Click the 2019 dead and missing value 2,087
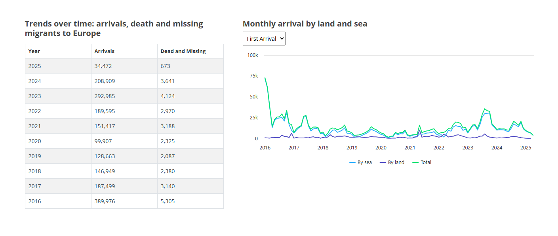Viewport: 558px width, 236px height. pos(167,156)
